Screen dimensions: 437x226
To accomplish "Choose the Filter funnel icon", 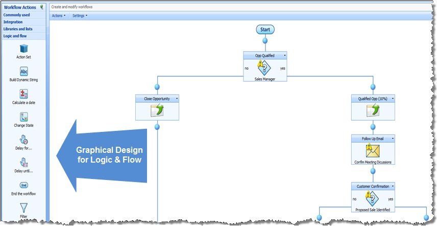I will pyautogui.click(x=24, y=208).
